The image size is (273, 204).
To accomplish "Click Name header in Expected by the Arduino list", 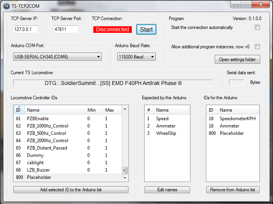I will click(172, 110).
